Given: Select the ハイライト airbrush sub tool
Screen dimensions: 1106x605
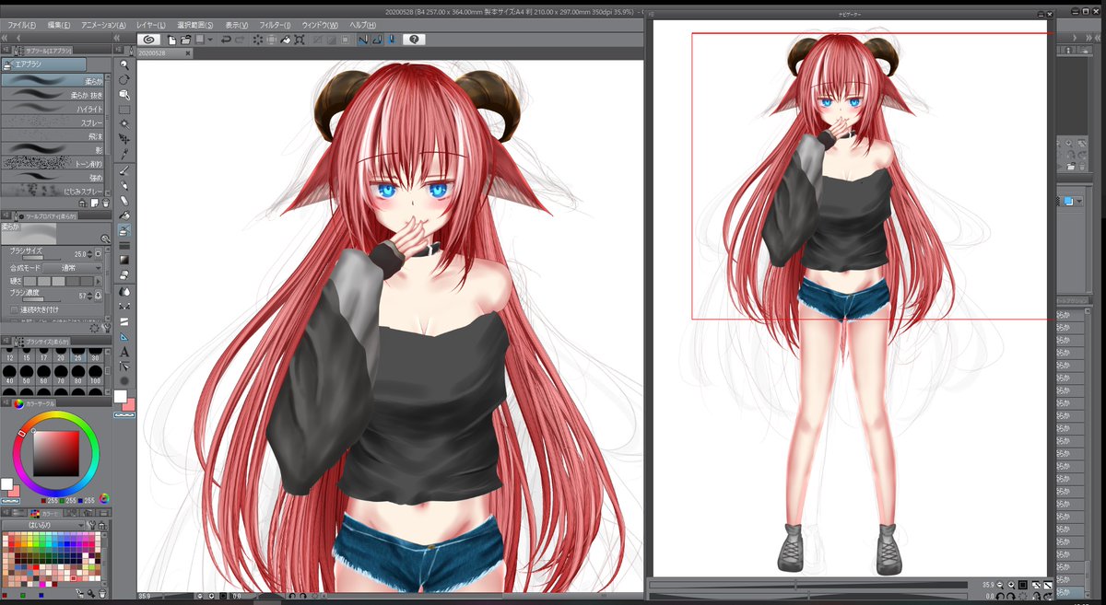Looking at the screenshot, I should [55, 108].
